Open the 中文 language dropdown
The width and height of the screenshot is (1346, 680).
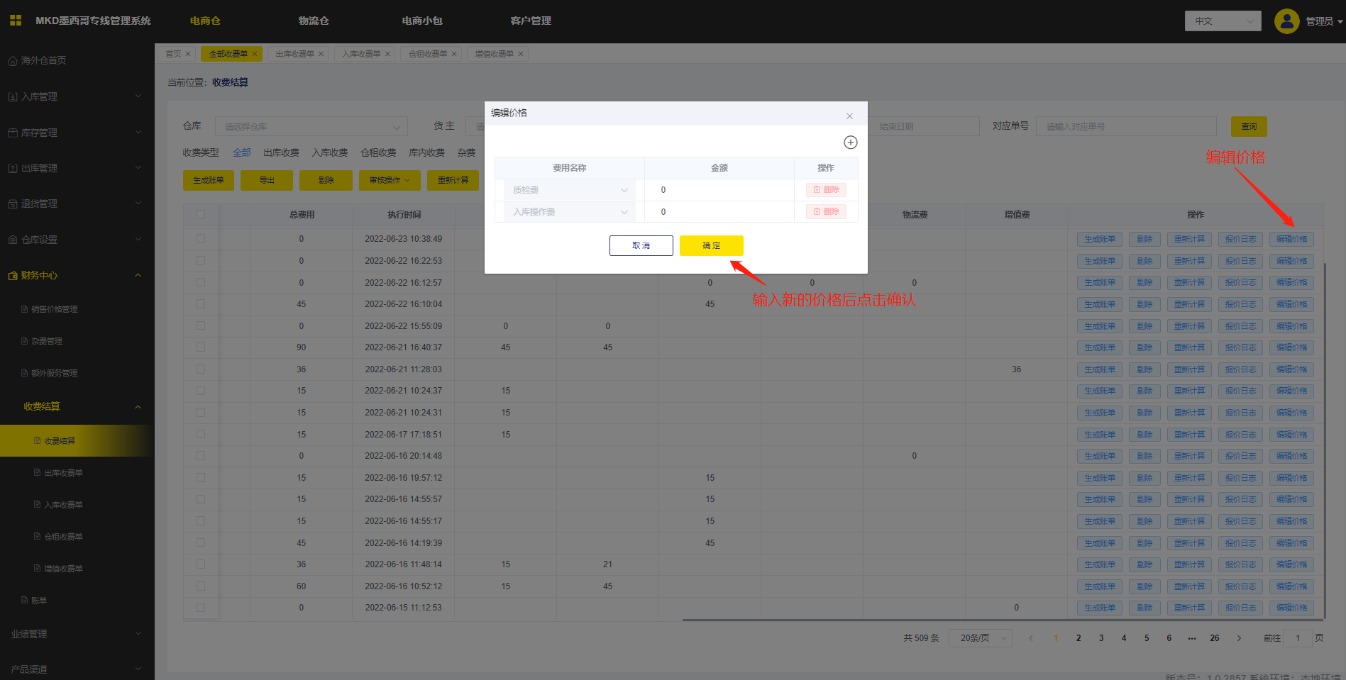tap(1223, 21)
